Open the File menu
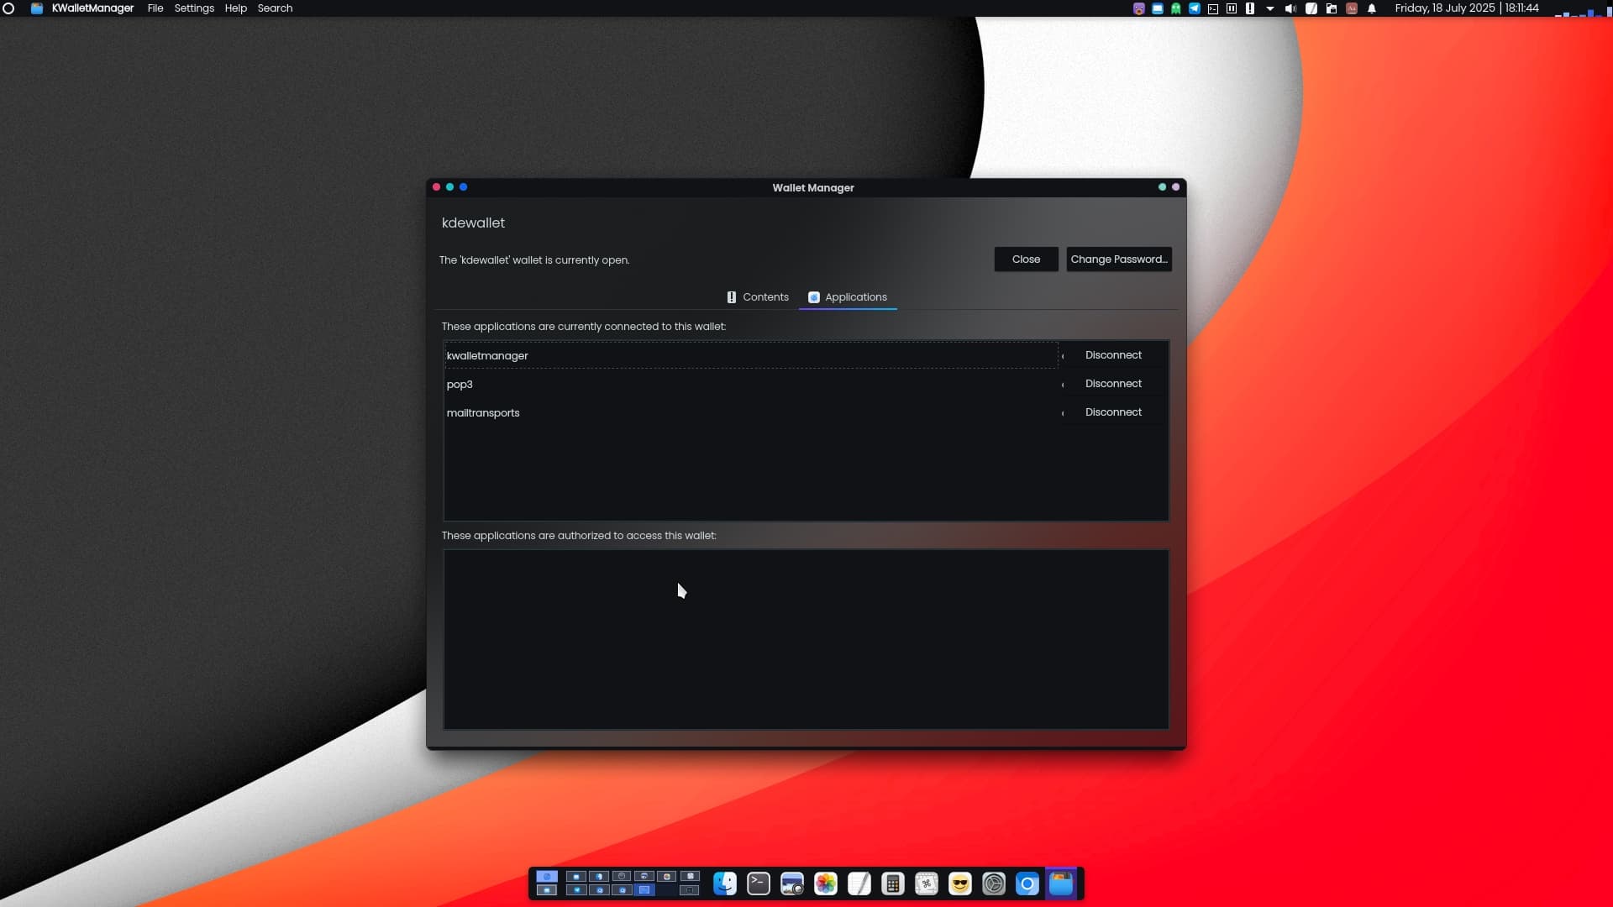The height and width of the screenshot is (907, 1613). pos(155,8)
